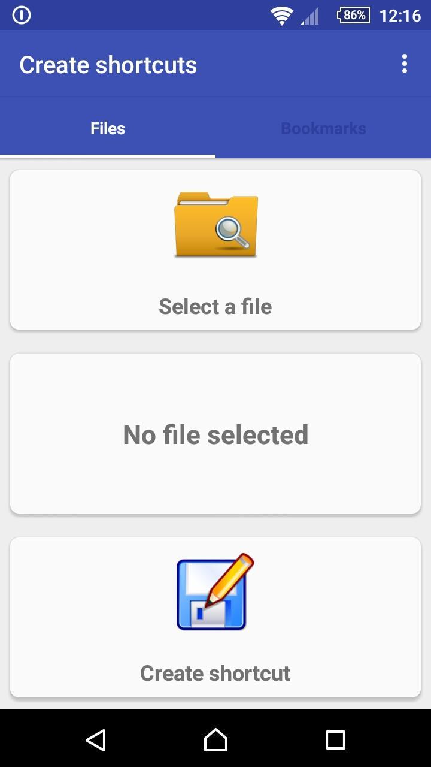Switch to the Bookmarks tab
Image resolution: width=431 pixels, height=767 pixels.
[x=323, y=128]
